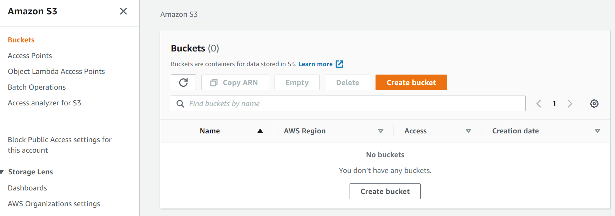Click the Learn more external link icon

click(x=339, y=64)
